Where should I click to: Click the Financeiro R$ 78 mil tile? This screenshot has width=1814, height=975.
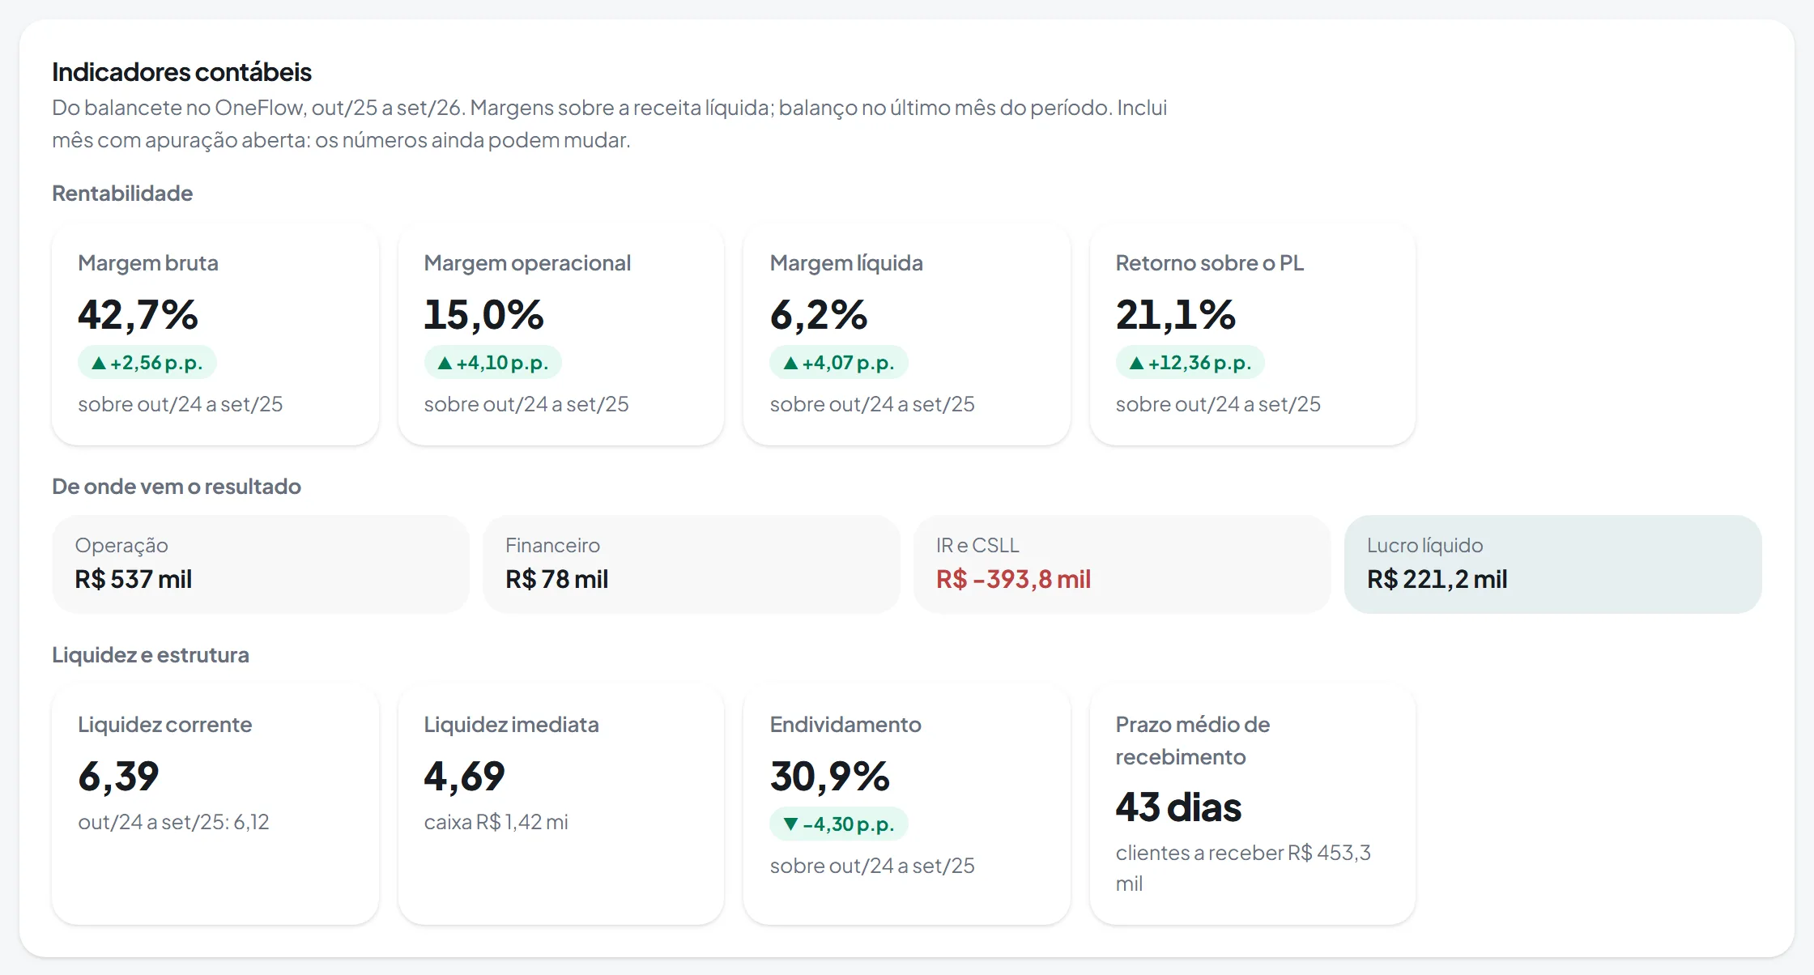click(692, 564)
